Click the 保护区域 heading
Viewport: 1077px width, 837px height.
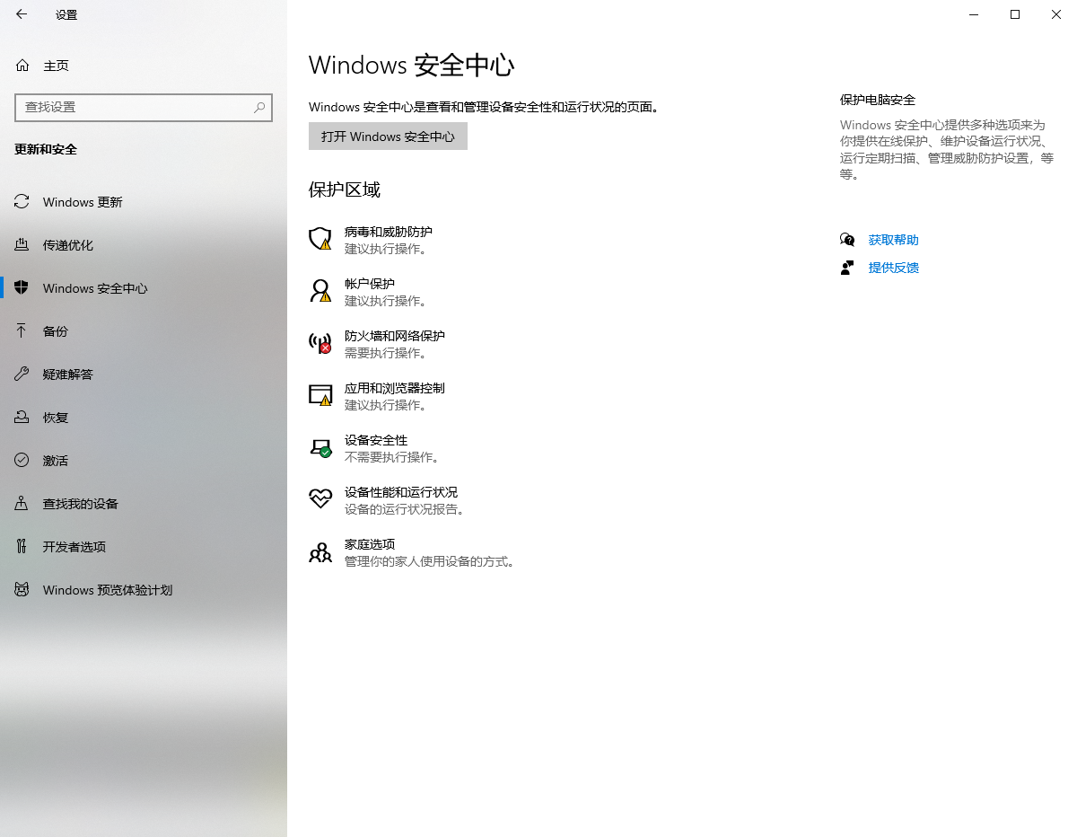[345, 189]
